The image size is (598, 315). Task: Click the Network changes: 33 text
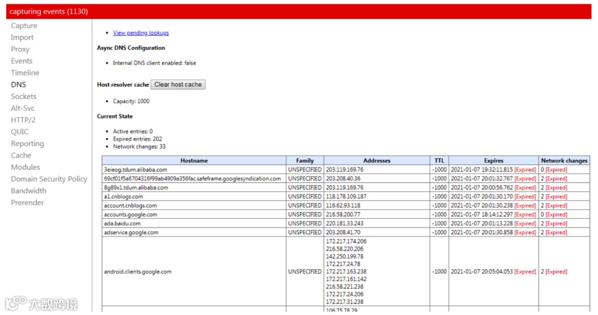[139, 146]
